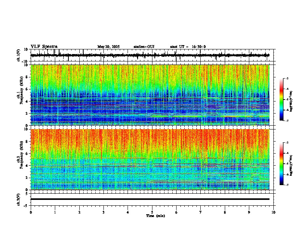
Task: Click time axis tick label '5'
Action: coord(152,212)
